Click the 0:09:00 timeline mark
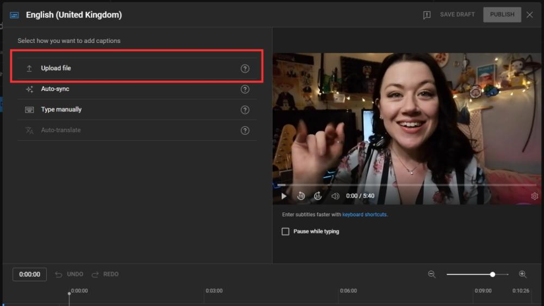The height and width of the screenshot is (306, 544). pos(483,291)
